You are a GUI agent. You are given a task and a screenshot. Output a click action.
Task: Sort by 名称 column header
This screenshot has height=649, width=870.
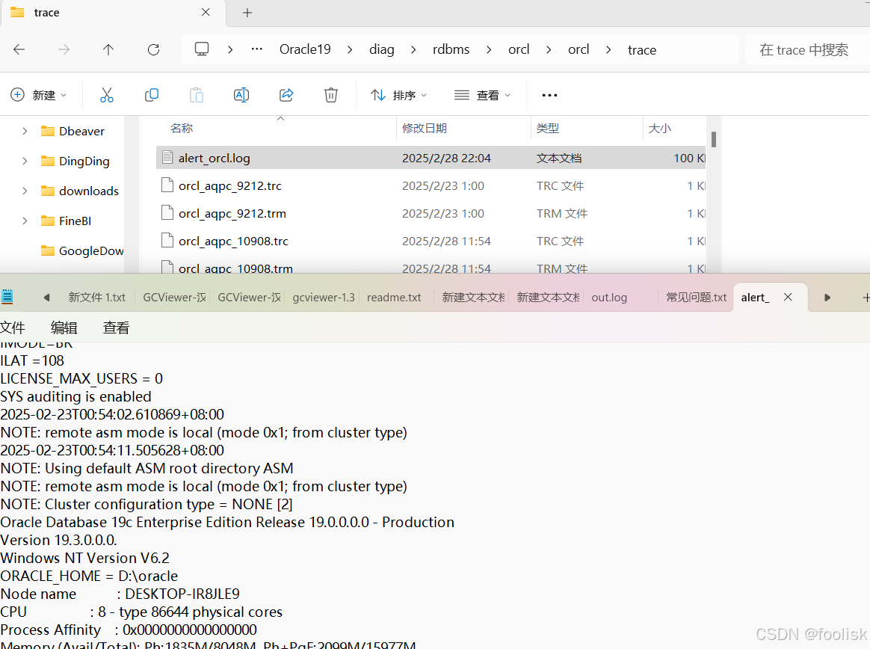tap(182, 129)
